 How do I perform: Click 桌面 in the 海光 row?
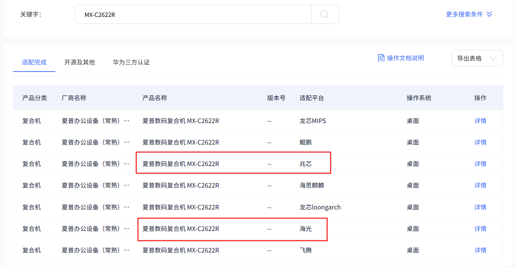pyautogui.click(x=413, y=229)
